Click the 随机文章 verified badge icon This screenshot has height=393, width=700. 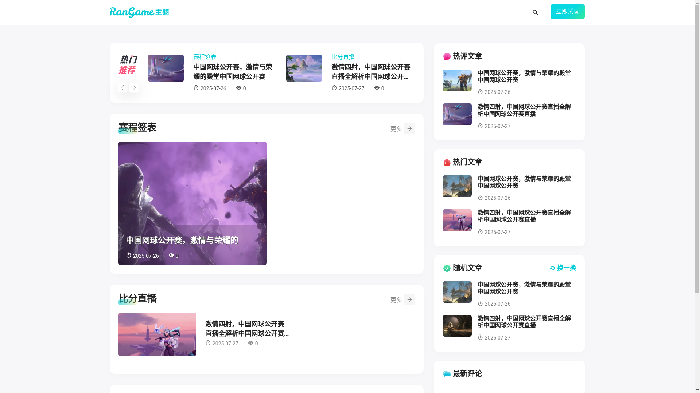click(x=447, y=268)
